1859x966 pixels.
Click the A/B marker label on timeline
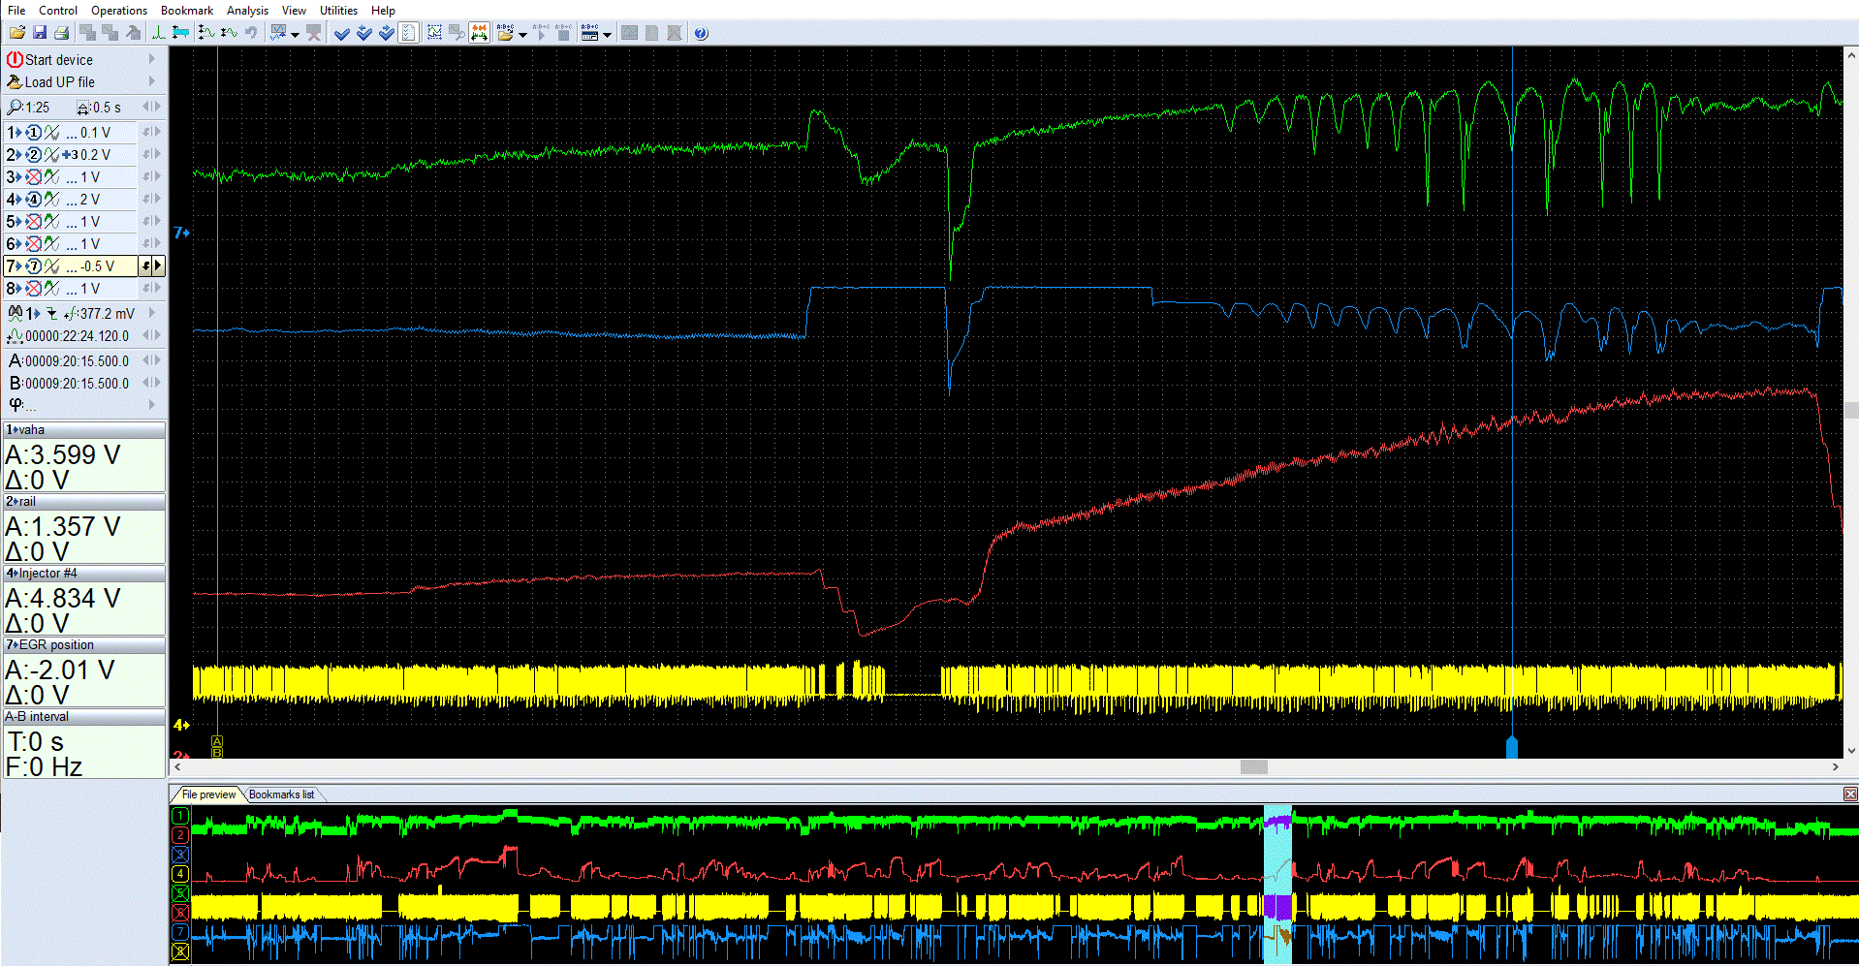coord(217,746)
